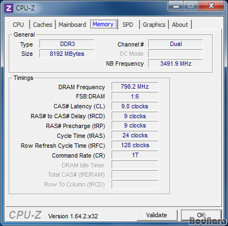
Task: Go to the SPD tab
Action: (128, 25)
